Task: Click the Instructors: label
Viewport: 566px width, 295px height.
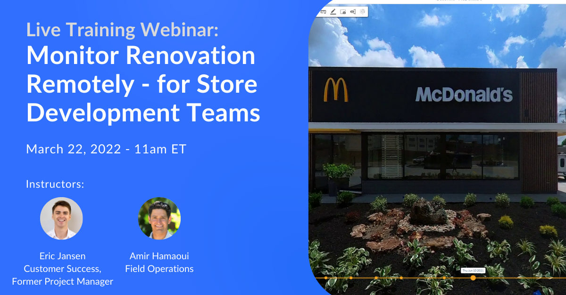Action: point(55,184)
